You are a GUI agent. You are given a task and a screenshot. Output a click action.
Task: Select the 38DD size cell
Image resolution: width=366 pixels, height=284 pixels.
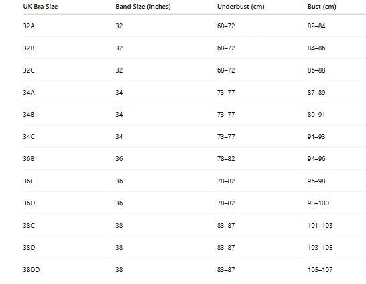click(32, 270)
